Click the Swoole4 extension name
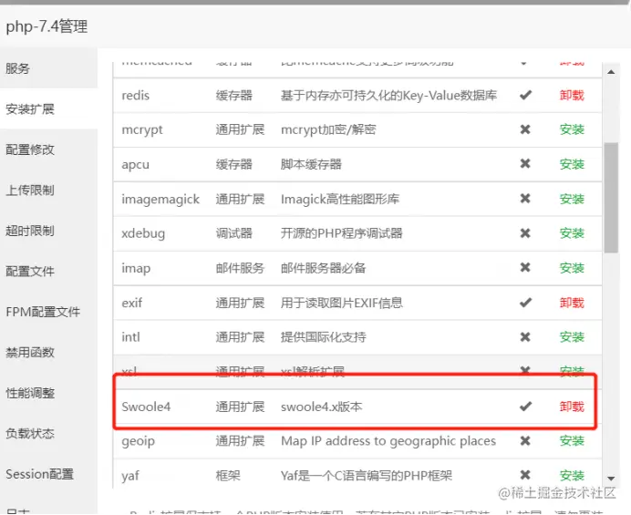631x515 pixels. pos(146,407)
